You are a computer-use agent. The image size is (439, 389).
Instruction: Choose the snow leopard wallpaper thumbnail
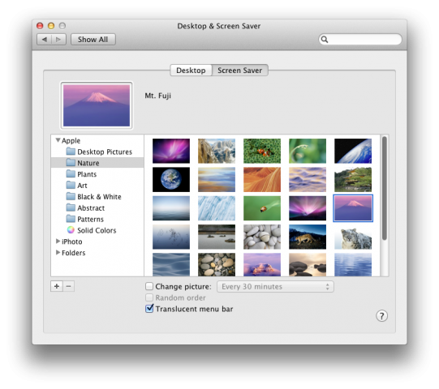click(353, 237)
